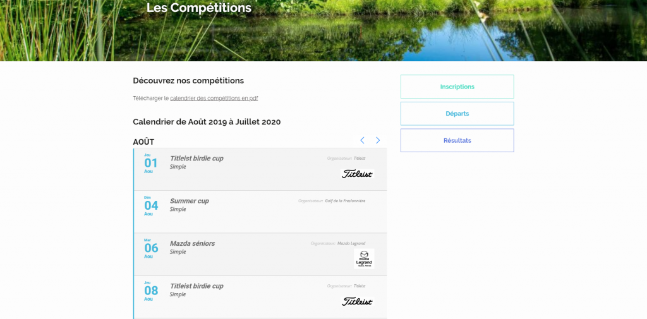Select the Dim 04 Aou date badge
The width and height of the screenshot is (647, 319).
(x=151, y=205)
